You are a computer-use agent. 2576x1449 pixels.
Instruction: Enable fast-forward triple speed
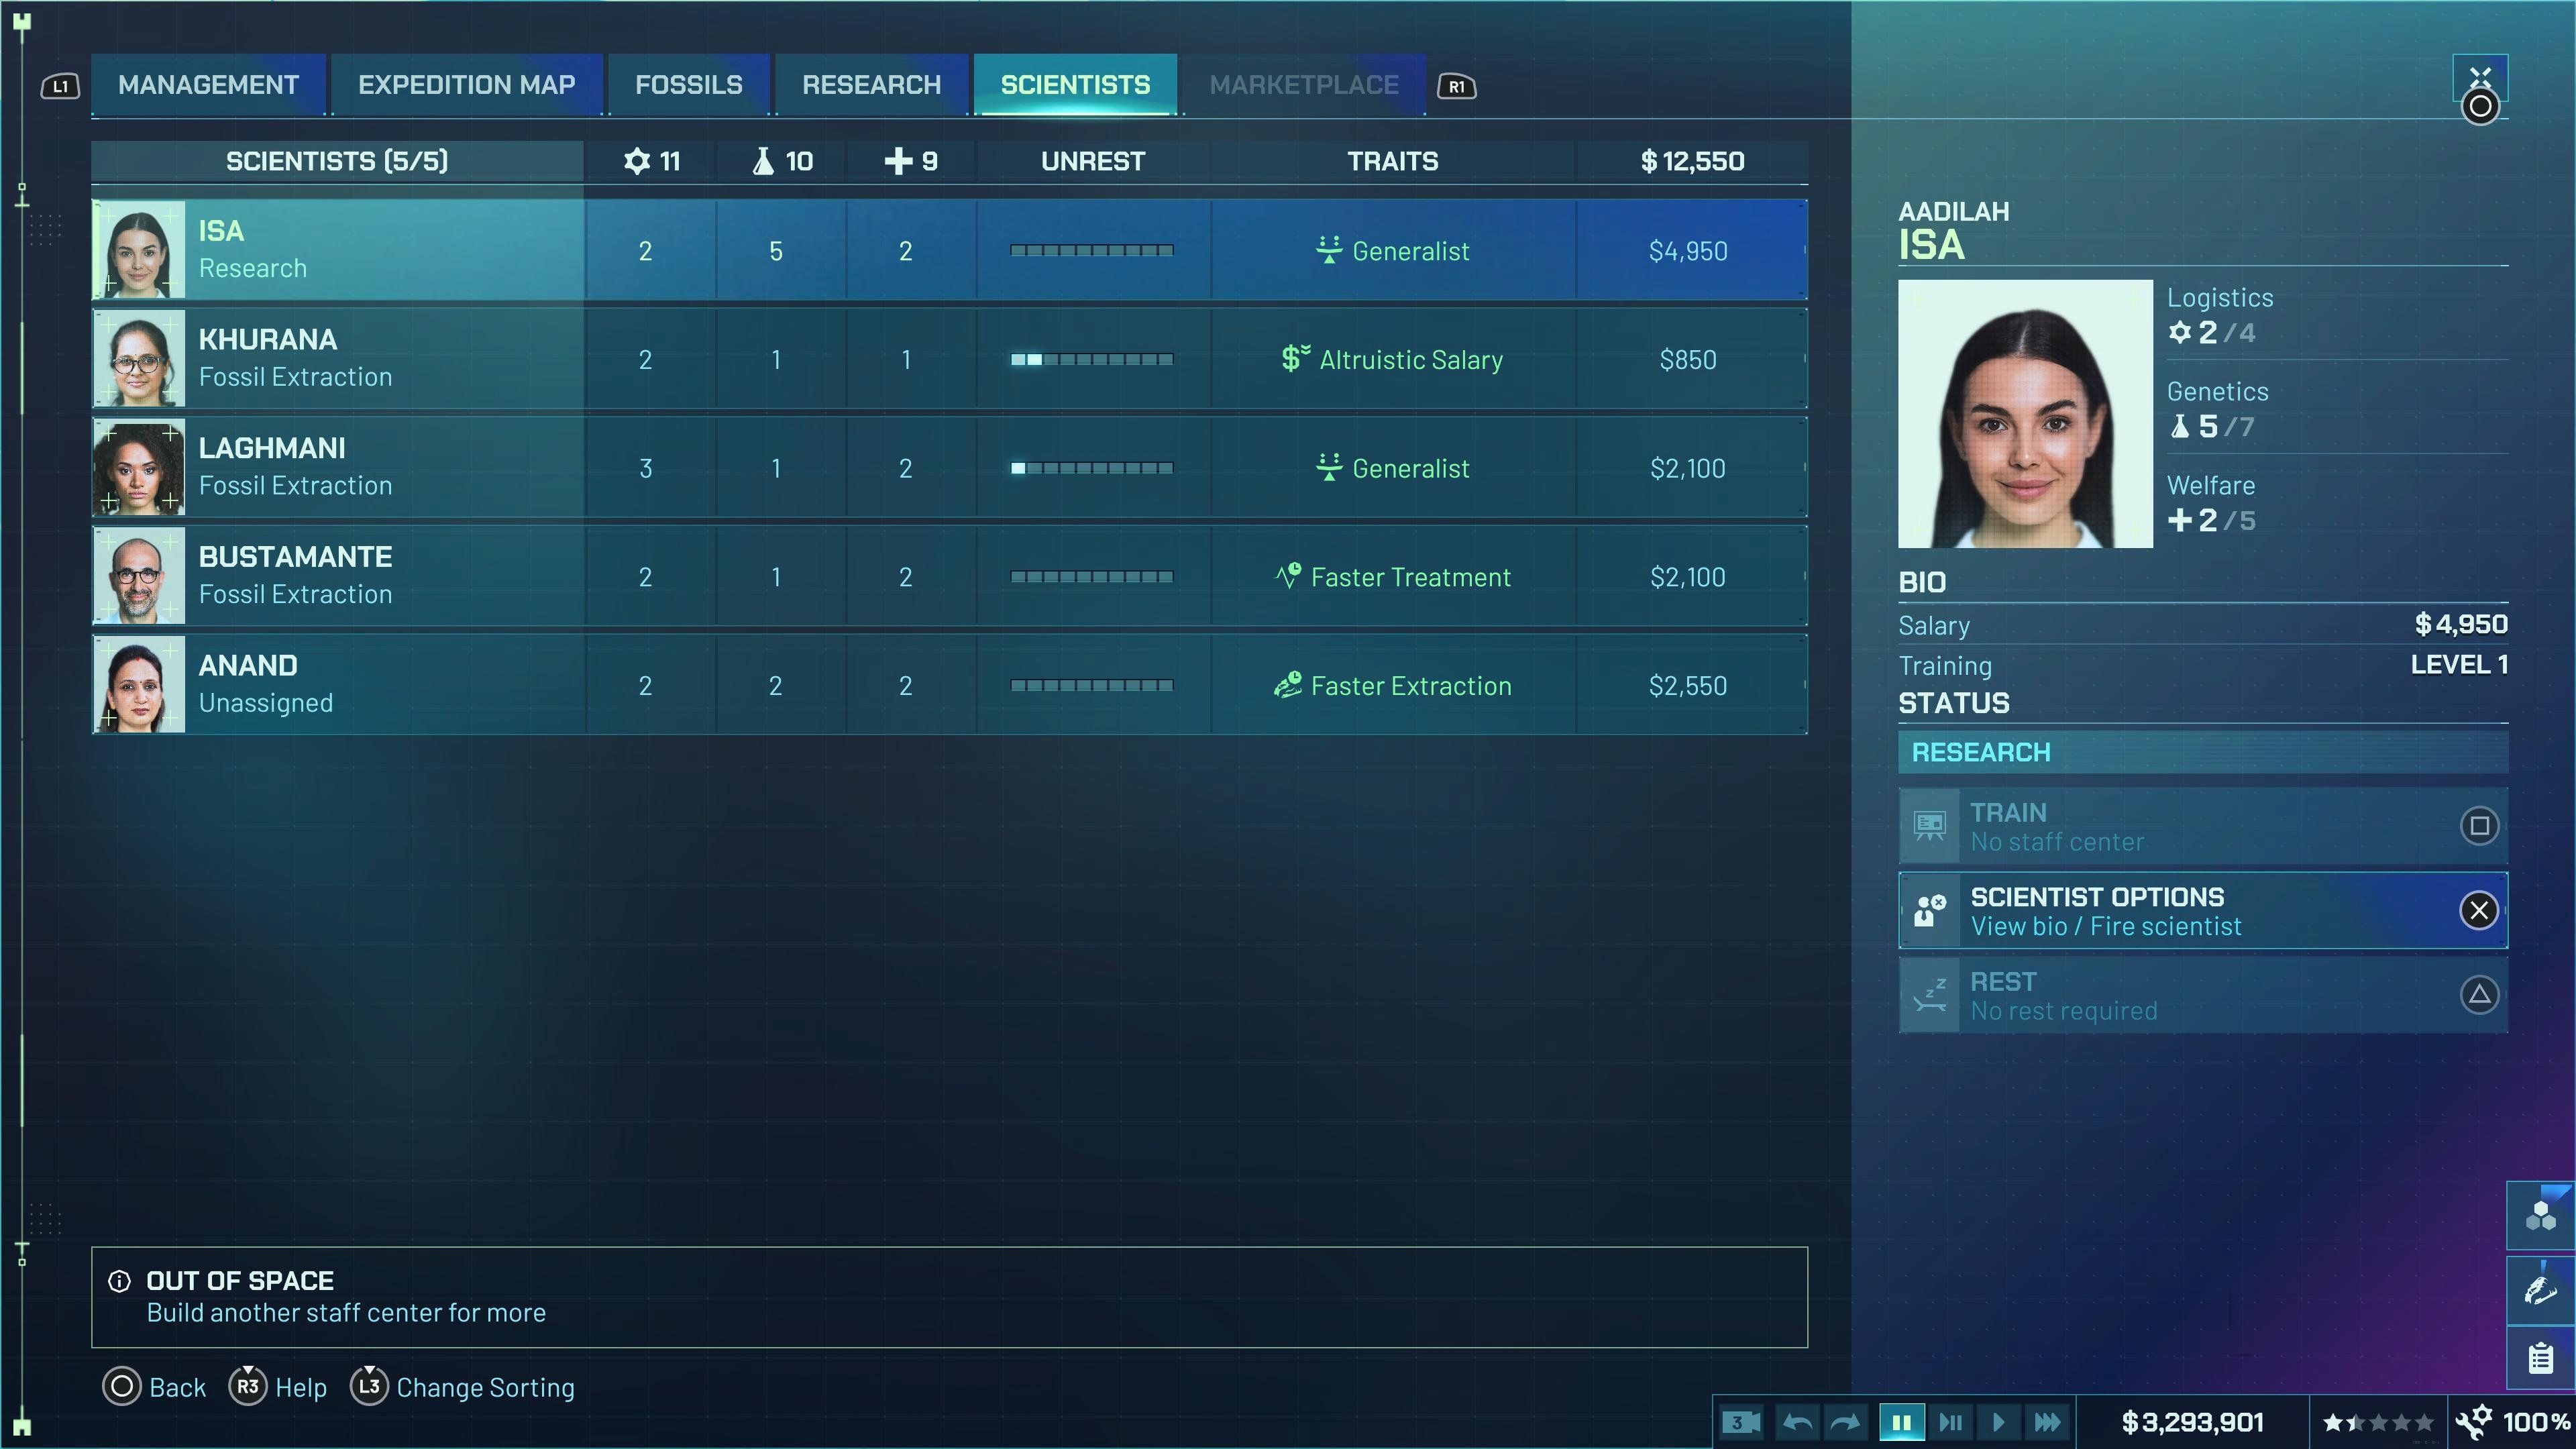[2047, 1422]
